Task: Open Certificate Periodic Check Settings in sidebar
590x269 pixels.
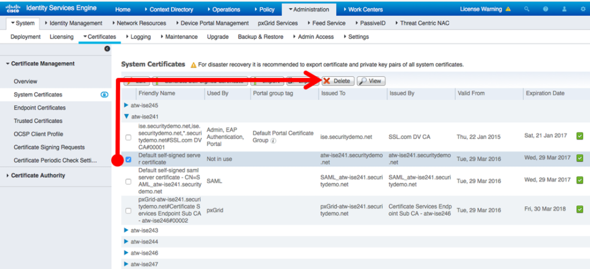Action: 55,160
